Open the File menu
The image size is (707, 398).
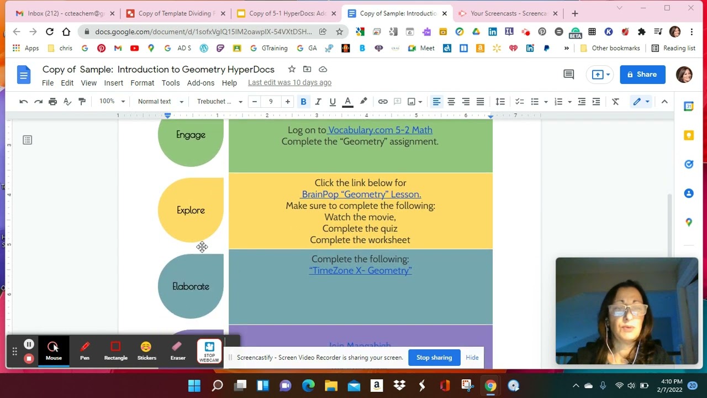48,83
